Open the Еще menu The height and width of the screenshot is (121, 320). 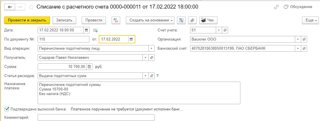click(310, 20)
